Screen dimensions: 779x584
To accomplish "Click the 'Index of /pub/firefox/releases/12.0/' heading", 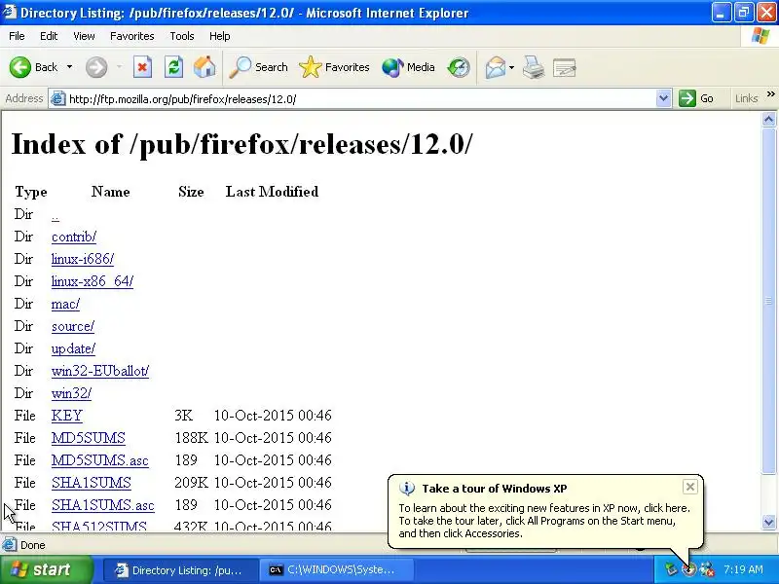I will pyautogui.click(x=241, y=144).
